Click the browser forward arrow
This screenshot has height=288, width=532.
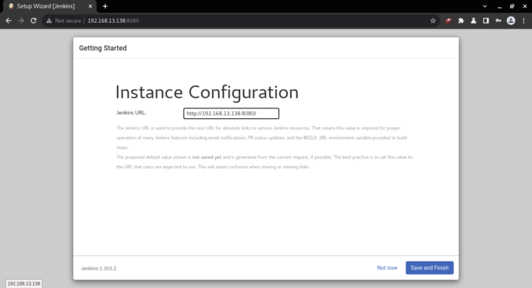point(21,20)
